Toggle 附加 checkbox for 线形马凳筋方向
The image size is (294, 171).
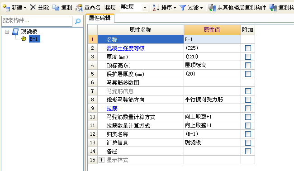(x=248, y=100)
